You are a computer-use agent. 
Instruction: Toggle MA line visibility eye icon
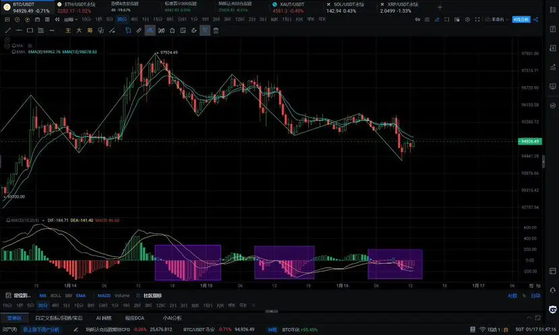coord(30,46)
